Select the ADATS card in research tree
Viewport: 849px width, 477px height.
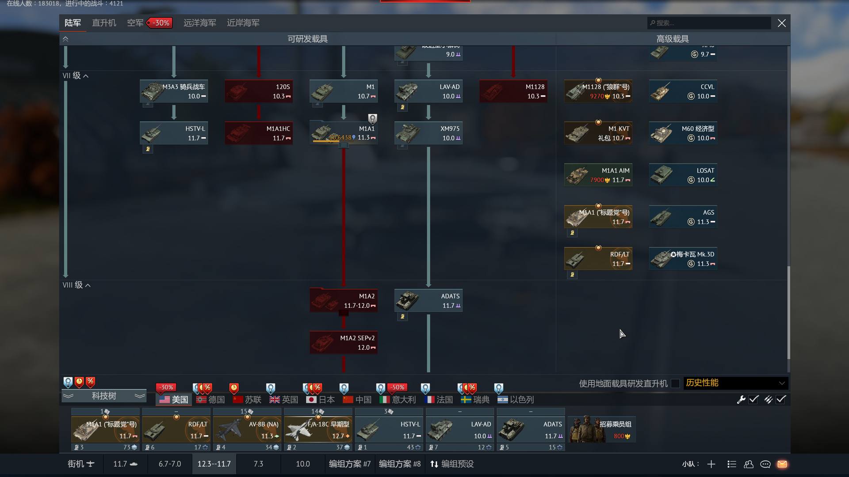(428, 300)
